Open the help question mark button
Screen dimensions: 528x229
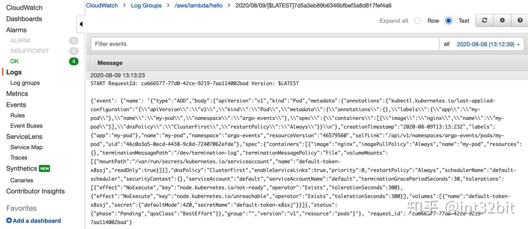point(520,21)
